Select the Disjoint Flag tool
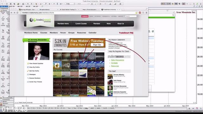 click(3, 78)
